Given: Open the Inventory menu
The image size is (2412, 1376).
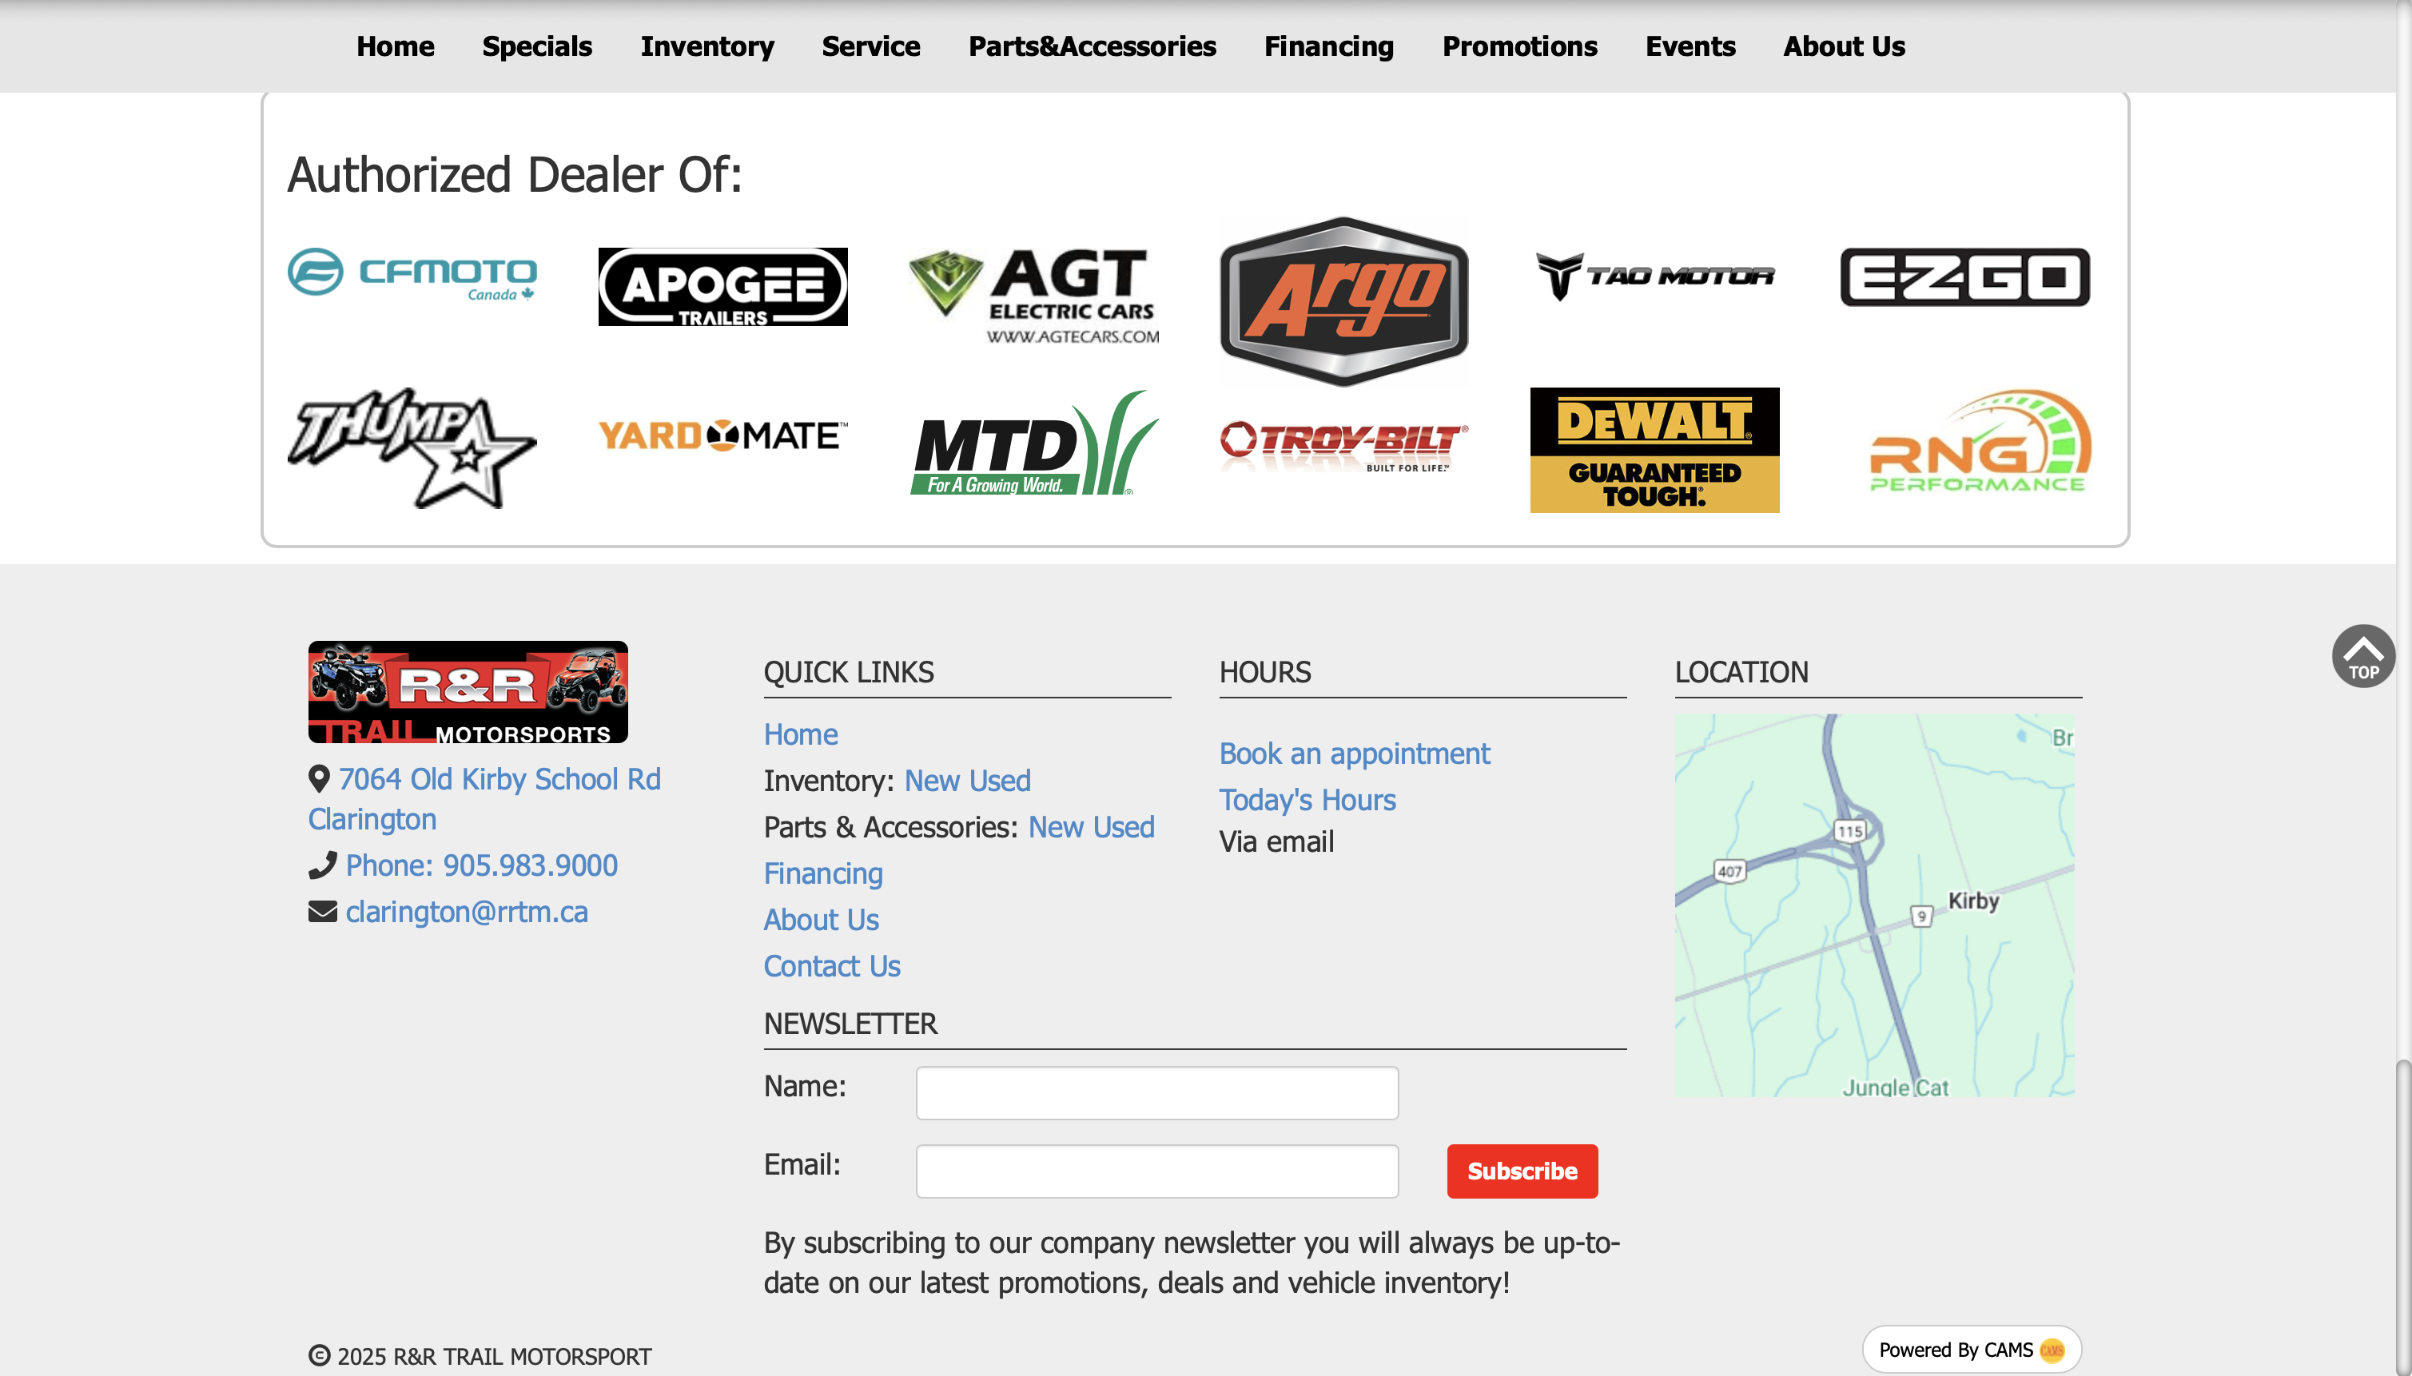Looking at the screenshot, I should tap(707, 46).
